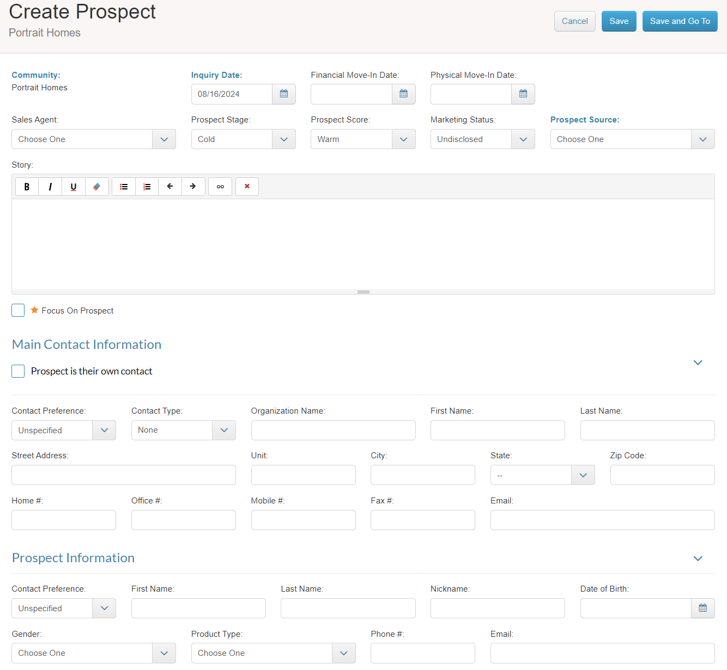Screen dimensions: 727x670
Task: Click the Unit field
Action: tap(304, 475)
